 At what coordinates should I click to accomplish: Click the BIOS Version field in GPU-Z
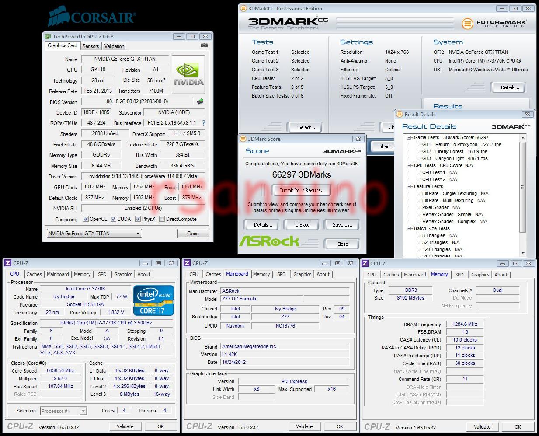tap(137, 101)
